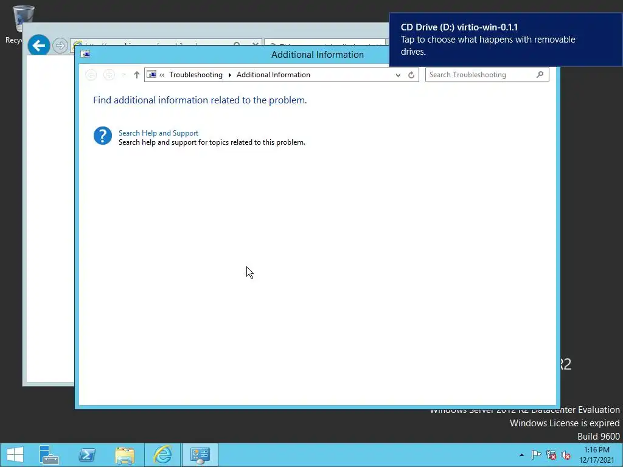Viewport: 623px width, 467px height.
Task: Click the CD Drive virtio-win notification
Action: pos(506,40)
